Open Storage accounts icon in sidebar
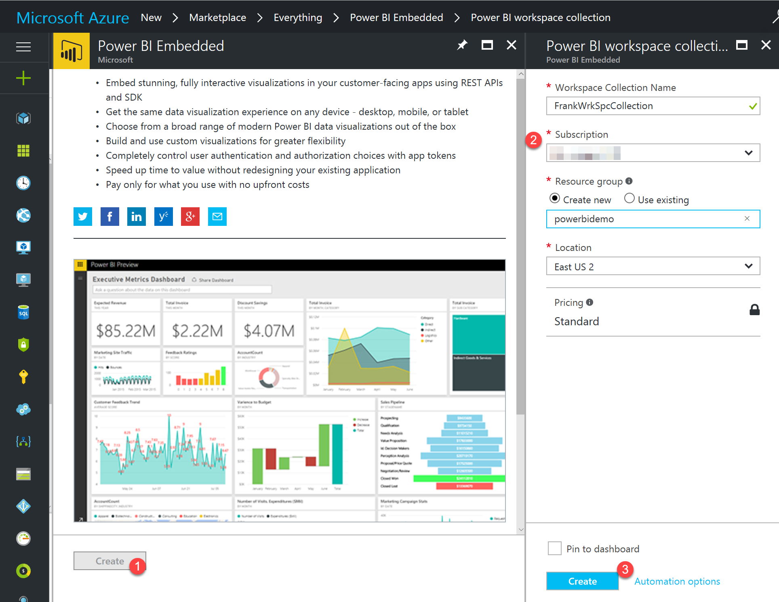 click(23, 474)
